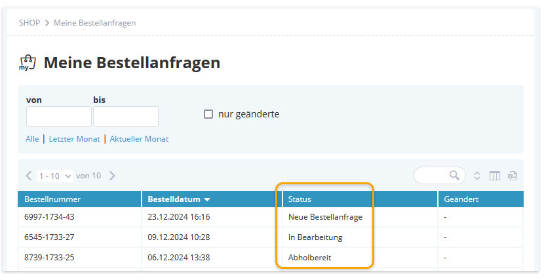Click the shopping bag 'my' icon
Viewport: 544px width, 280px height.
(x=28, y=63)
